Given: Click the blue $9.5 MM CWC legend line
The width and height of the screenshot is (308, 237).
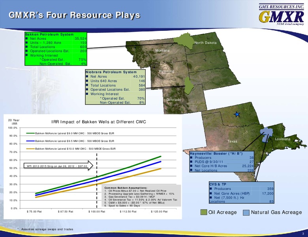Looking at the screenshot, I should click(x=30, y=141).
